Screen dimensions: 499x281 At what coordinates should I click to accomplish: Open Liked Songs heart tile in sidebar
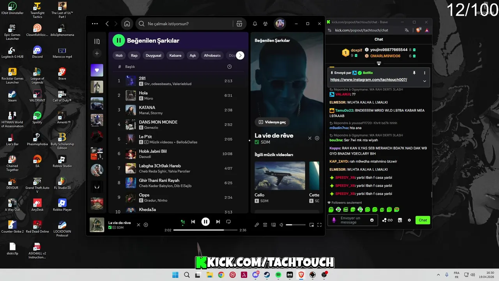pyautogui.click(x=97, y=70)
